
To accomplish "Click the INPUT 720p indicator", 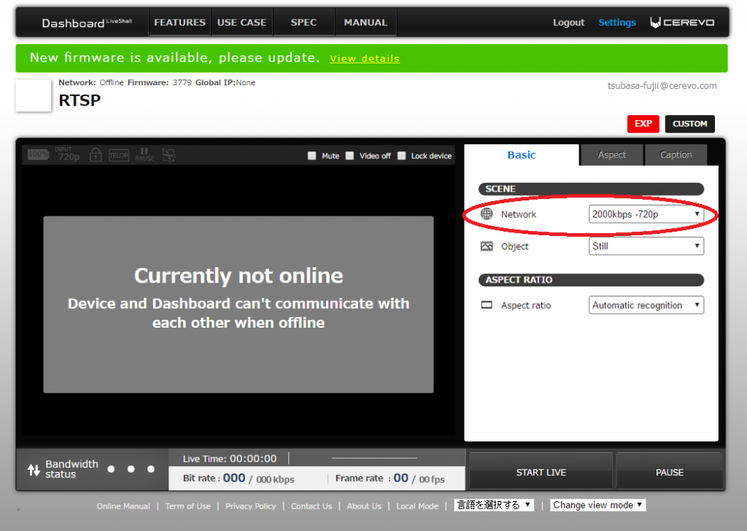I will [68, 154].
